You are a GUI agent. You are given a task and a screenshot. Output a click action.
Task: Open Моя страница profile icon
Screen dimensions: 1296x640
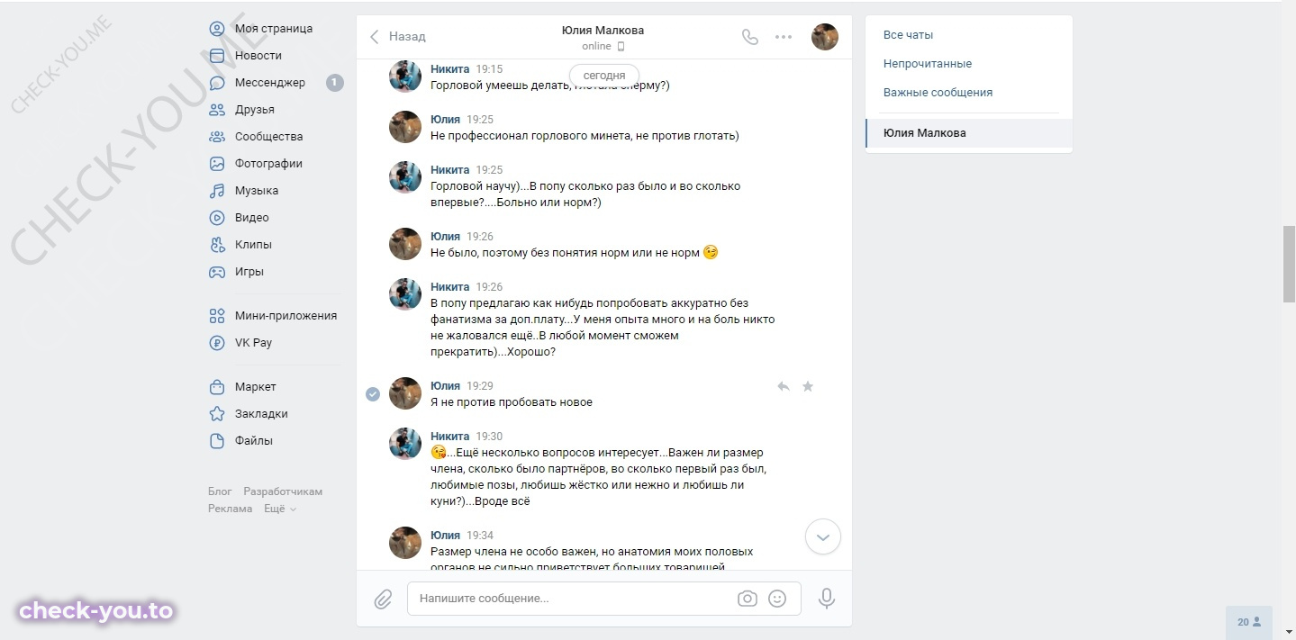tap(217, 29)
